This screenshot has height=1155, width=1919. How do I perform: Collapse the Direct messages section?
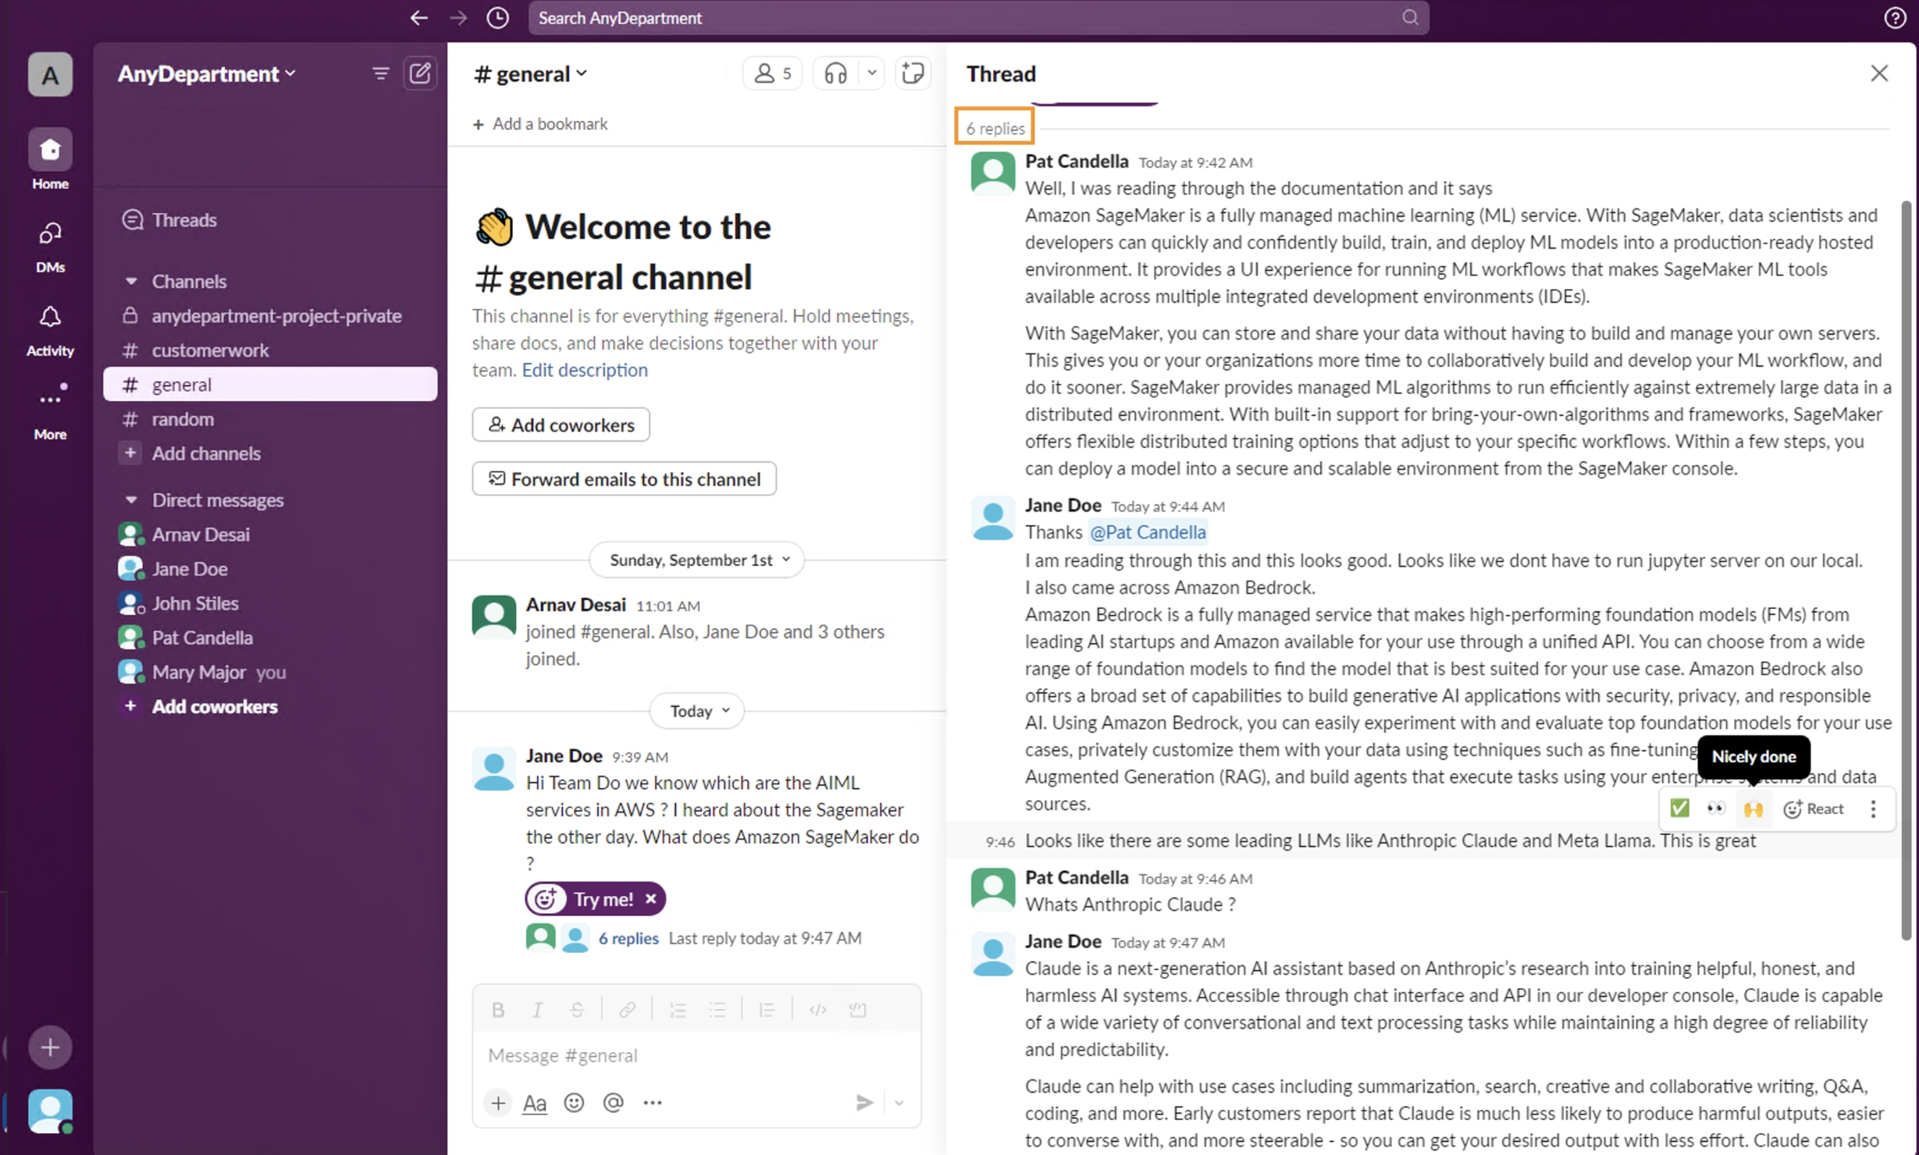[131, 499]
